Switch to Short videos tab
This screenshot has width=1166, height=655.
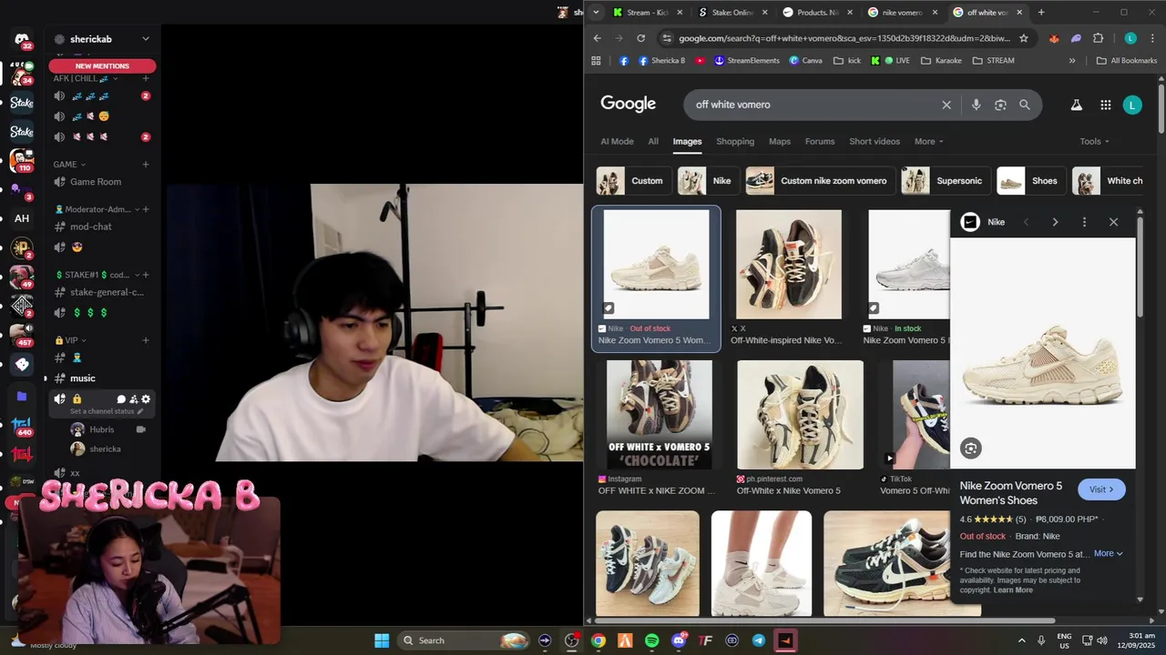tap(874, 141)
